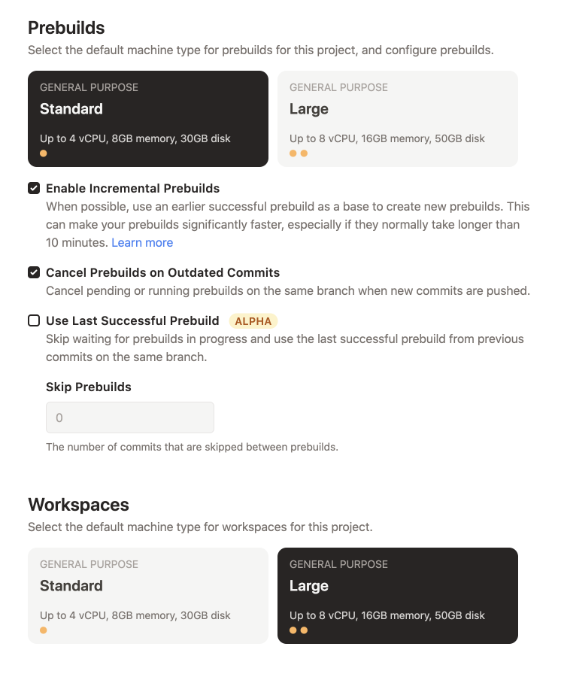The width and height of the screenshot is (561, 677).
Task: Disable Enable Incremental Prebuilds
Action: 33,188
